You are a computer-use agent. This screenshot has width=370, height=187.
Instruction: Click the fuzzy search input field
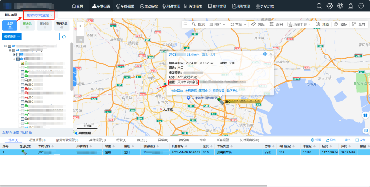coord(40,37)
